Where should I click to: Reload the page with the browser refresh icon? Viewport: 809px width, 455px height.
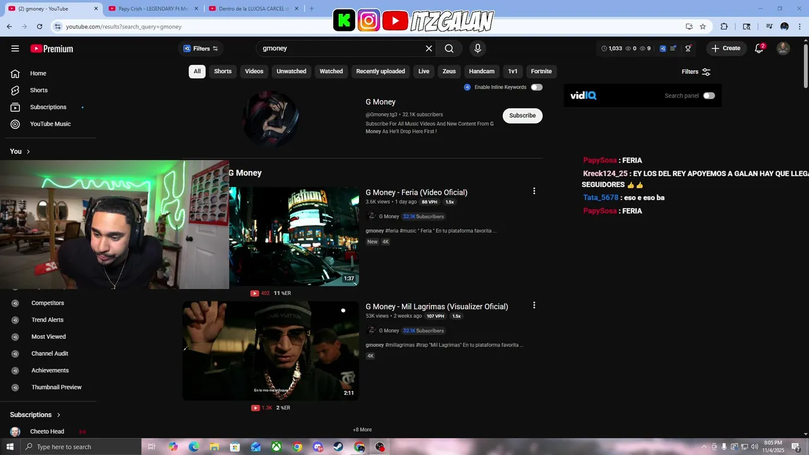[39, 27]
